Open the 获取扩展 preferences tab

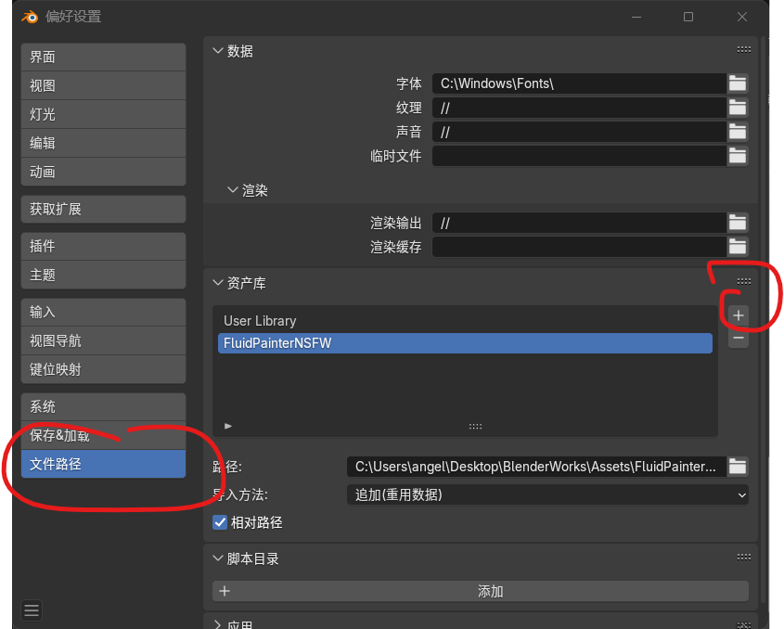coord(104,209)
